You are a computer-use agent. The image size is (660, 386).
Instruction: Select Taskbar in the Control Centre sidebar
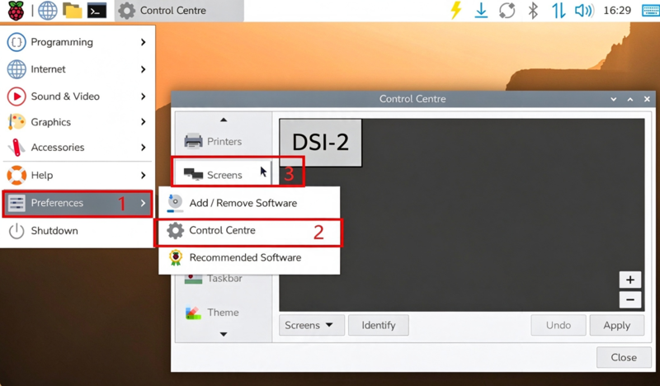click(x=224, y=278)
